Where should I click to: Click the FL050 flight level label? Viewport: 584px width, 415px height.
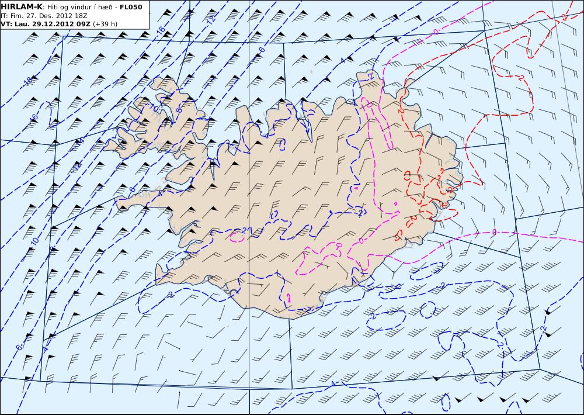click(131, 7)
